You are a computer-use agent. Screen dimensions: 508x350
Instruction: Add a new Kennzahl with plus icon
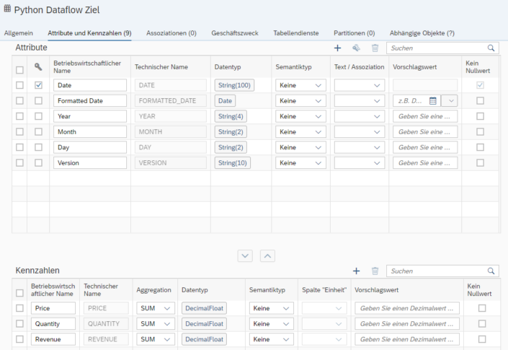coord(357,271)
